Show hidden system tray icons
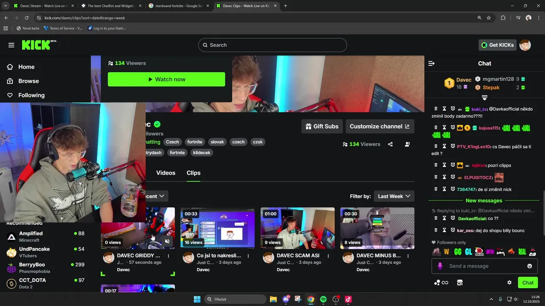Screen dimensions: 545x306 pos(491,299)
